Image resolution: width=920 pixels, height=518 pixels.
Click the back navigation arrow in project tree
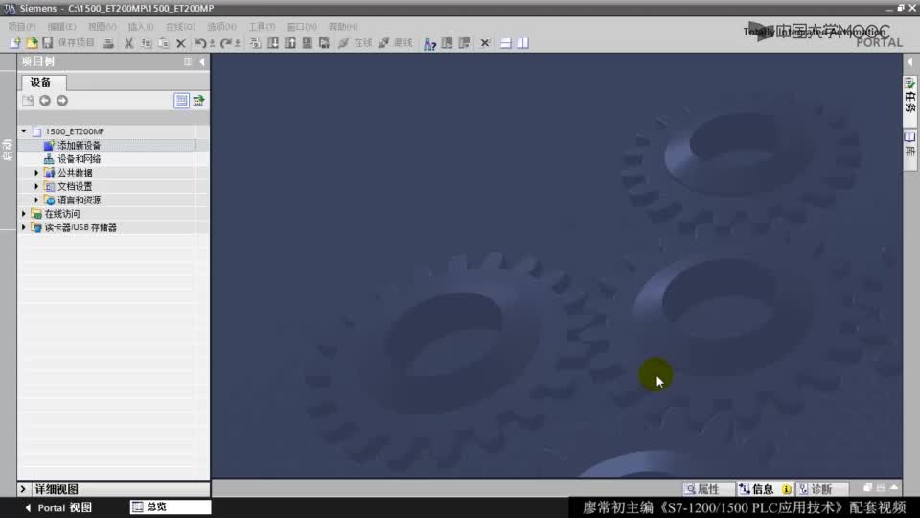coord(45,101)
